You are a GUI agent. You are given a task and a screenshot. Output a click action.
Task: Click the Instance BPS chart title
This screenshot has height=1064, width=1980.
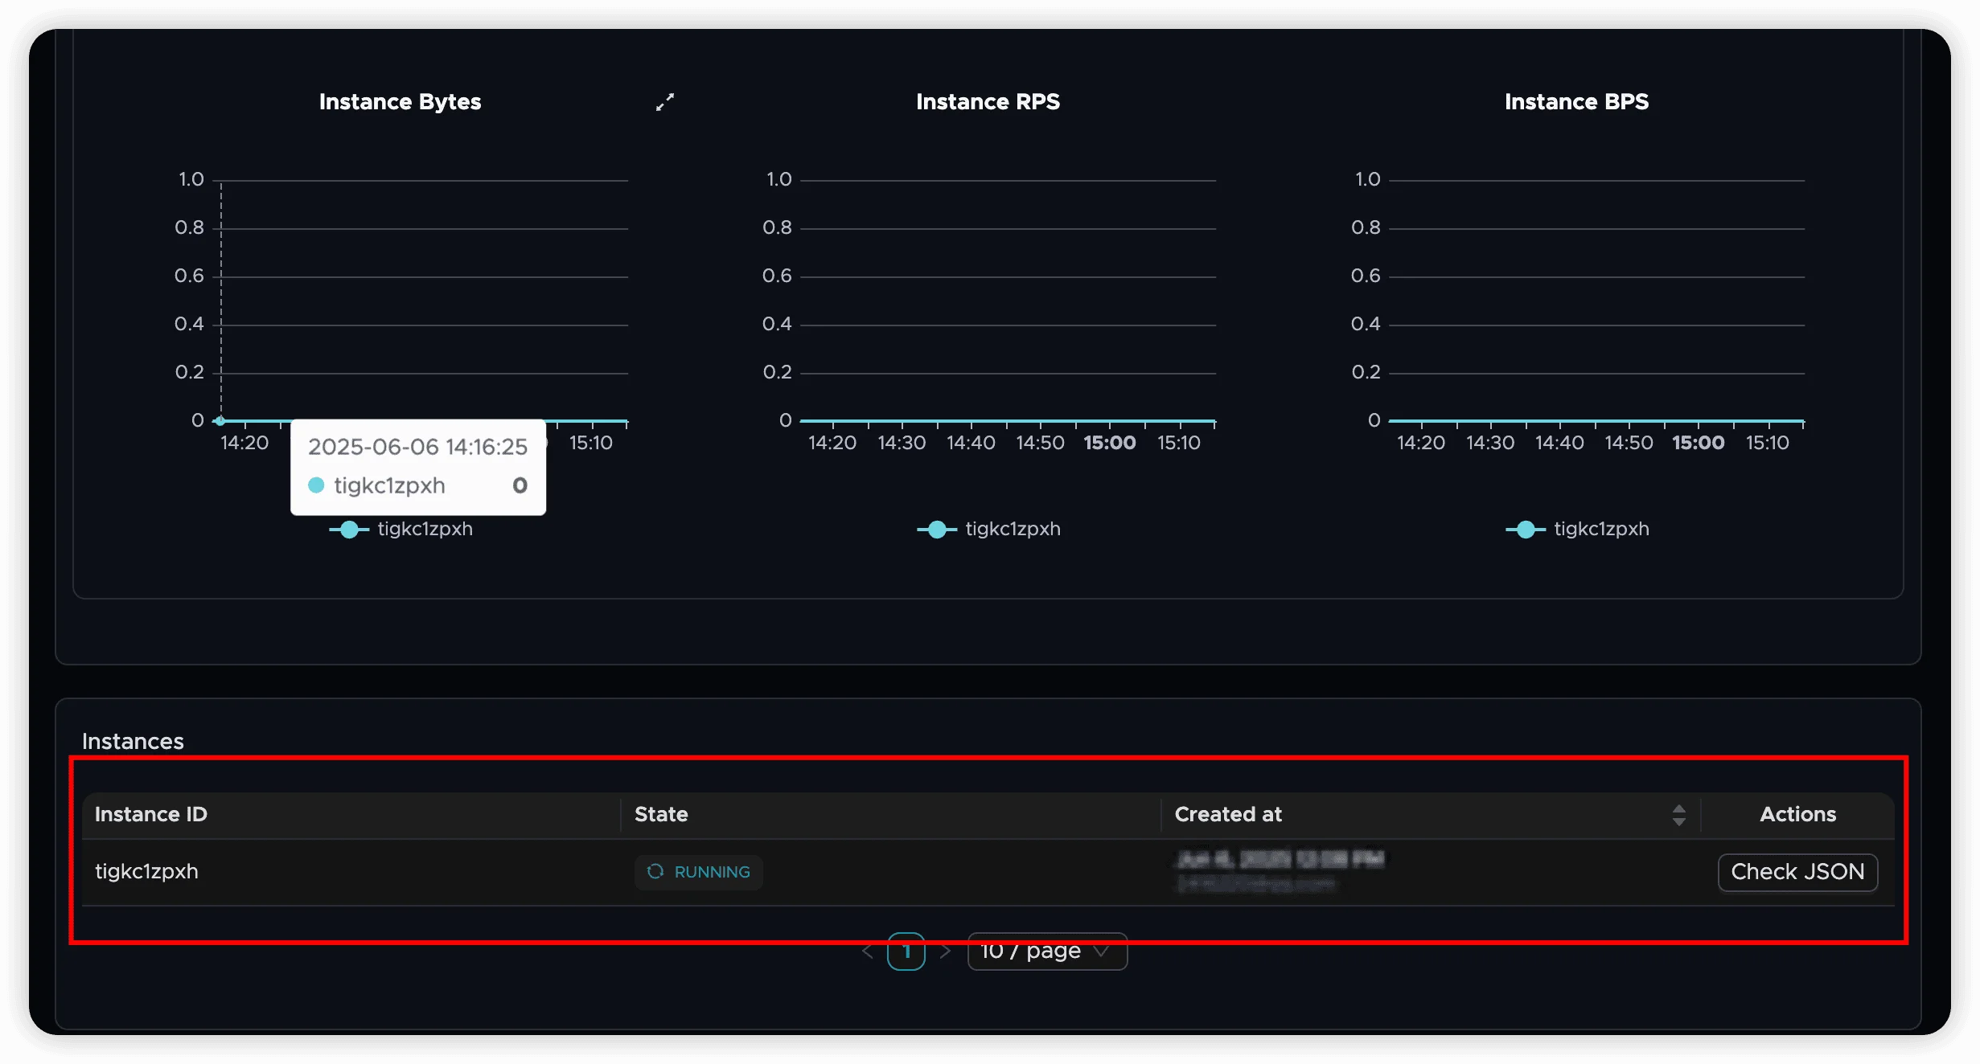[x=1576, y=102]
